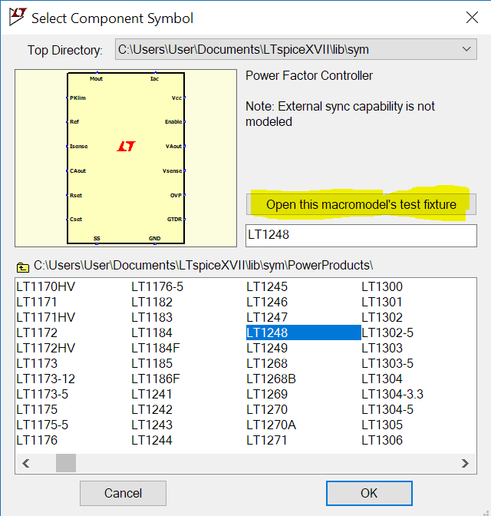The image size is (491, 516).
Task: Click the Cancel button
Action: pyautogui.click(x=123, y=493)
